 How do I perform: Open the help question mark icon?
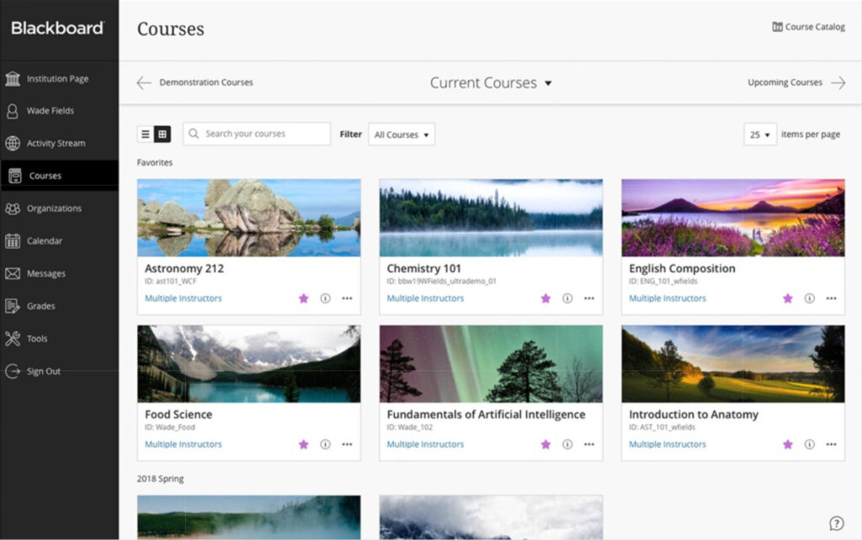[836, 523]
